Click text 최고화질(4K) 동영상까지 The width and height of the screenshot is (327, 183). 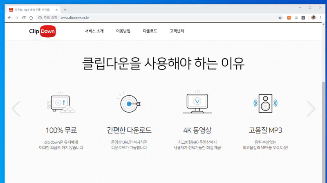pos(197,142)
